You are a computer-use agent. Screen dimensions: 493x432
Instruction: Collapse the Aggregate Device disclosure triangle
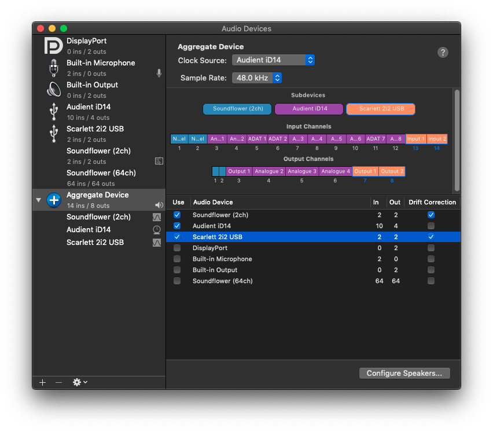click(39, 200)
